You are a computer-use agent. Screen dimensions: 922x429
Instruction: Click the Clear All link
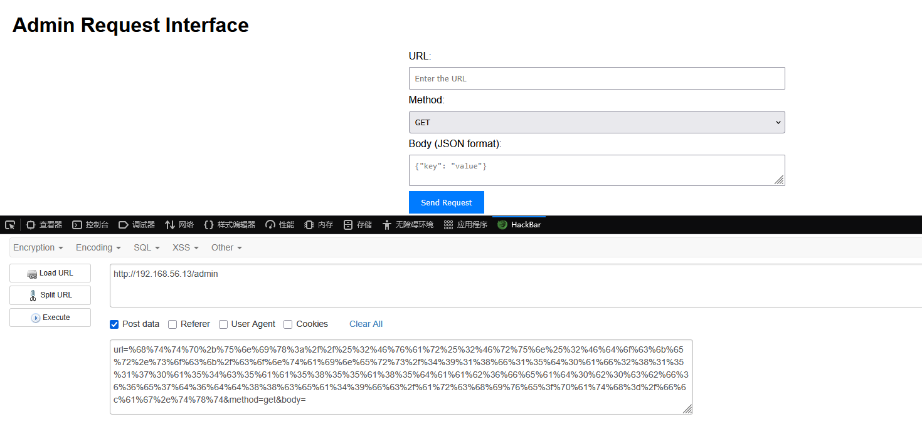(x=366, y=324)
